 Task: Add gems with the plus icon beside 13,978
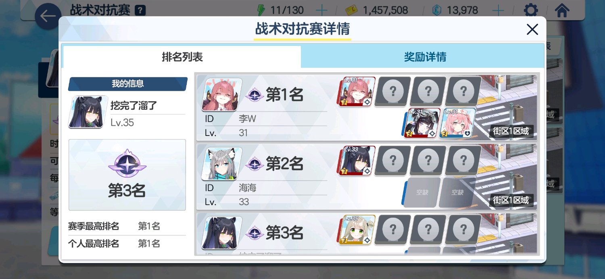click(499, 10)
